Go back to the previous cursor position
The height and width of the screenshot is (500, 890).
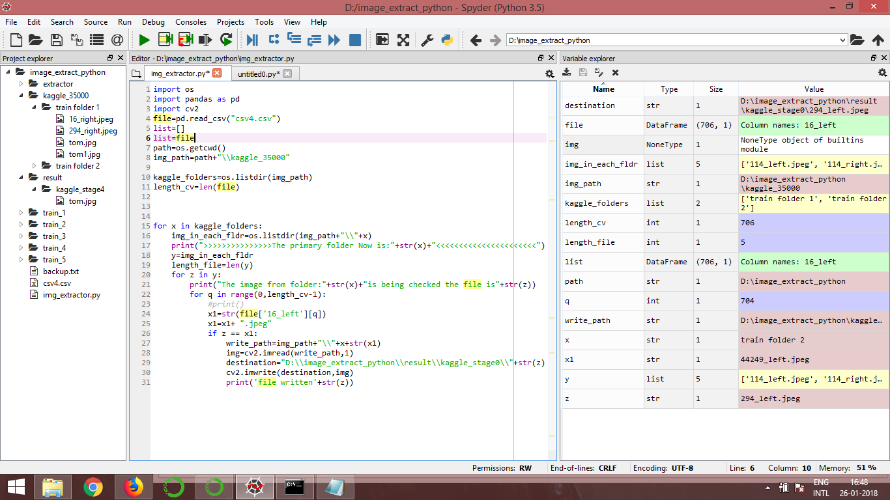476,40
